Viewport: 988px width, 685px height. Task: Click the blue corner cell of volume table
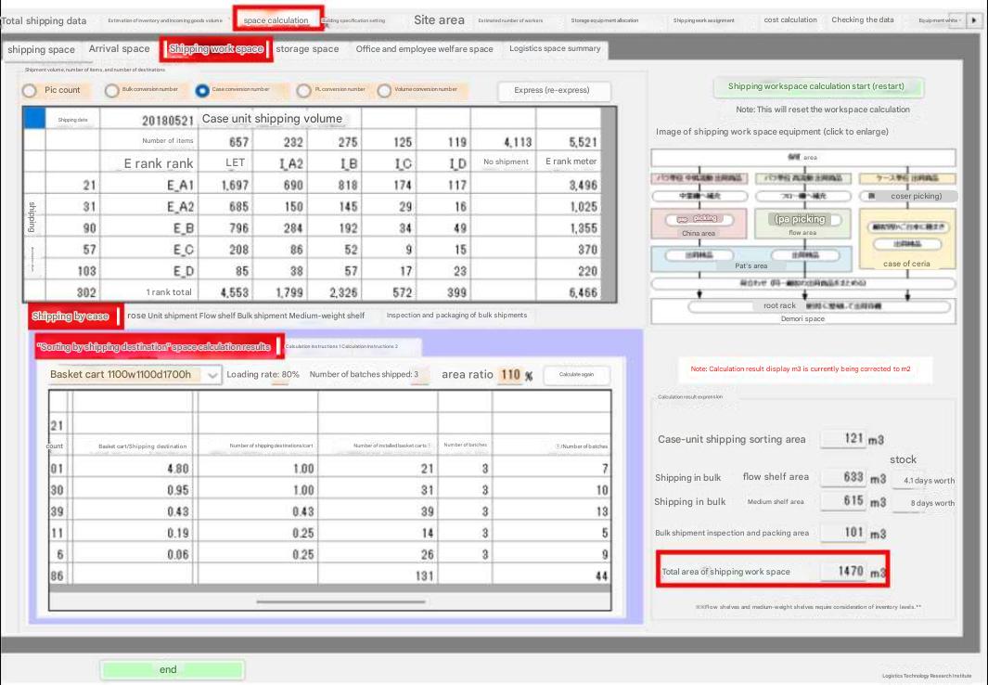pyautogui.click(x=33, y=119)
